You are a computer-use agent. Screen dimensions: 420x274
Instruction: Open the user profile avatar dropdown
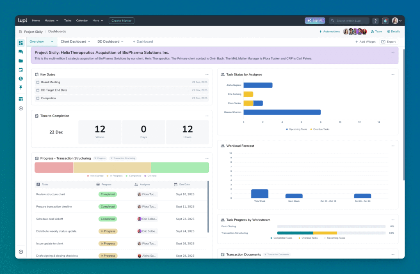click(x=397, y=21)
